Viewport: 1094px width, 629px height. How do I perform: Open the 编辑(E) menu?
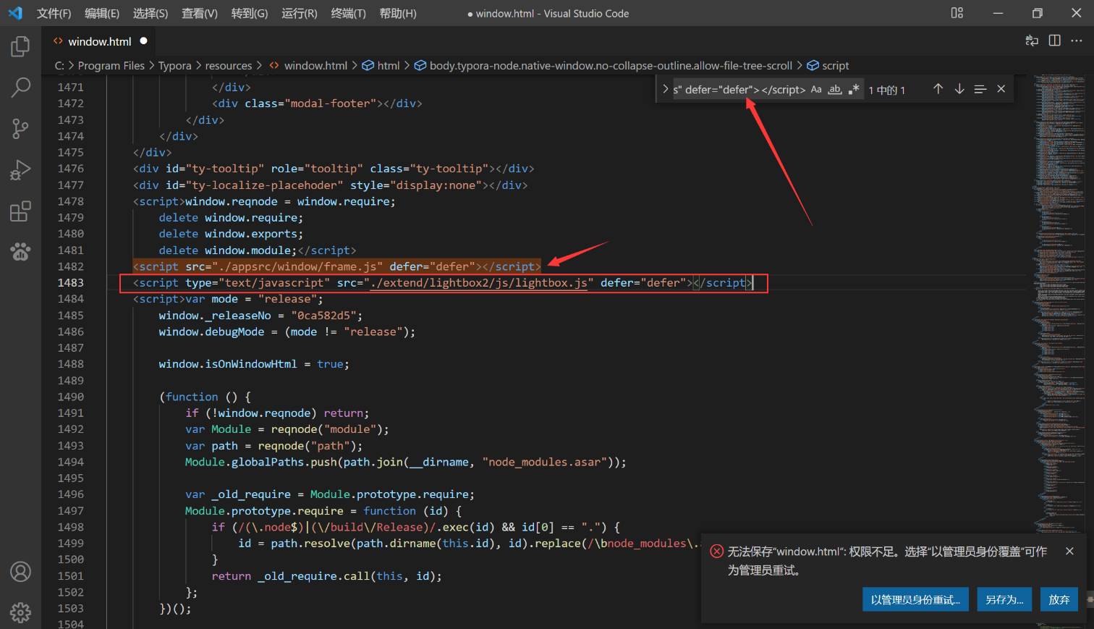pyautogui.click(x=102, y=13)
